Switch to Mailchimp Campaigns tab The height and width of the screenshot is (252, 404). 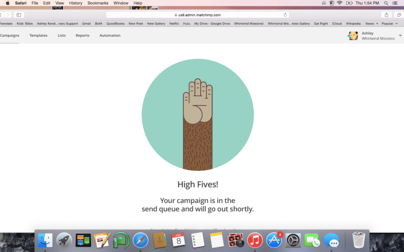pos(9,36)
